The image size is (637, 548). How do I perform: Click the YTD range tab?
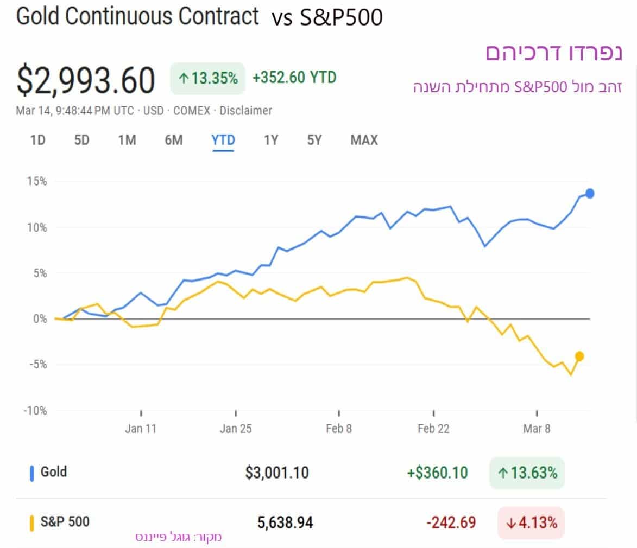[x=223, y=141]
